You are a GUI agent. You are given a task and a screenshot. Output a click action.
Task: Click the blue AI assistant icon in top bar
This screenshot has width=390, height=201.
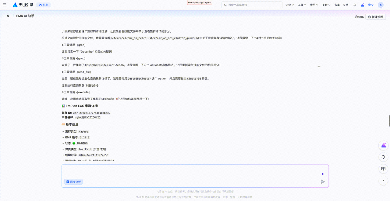click(x=363, y=5)
